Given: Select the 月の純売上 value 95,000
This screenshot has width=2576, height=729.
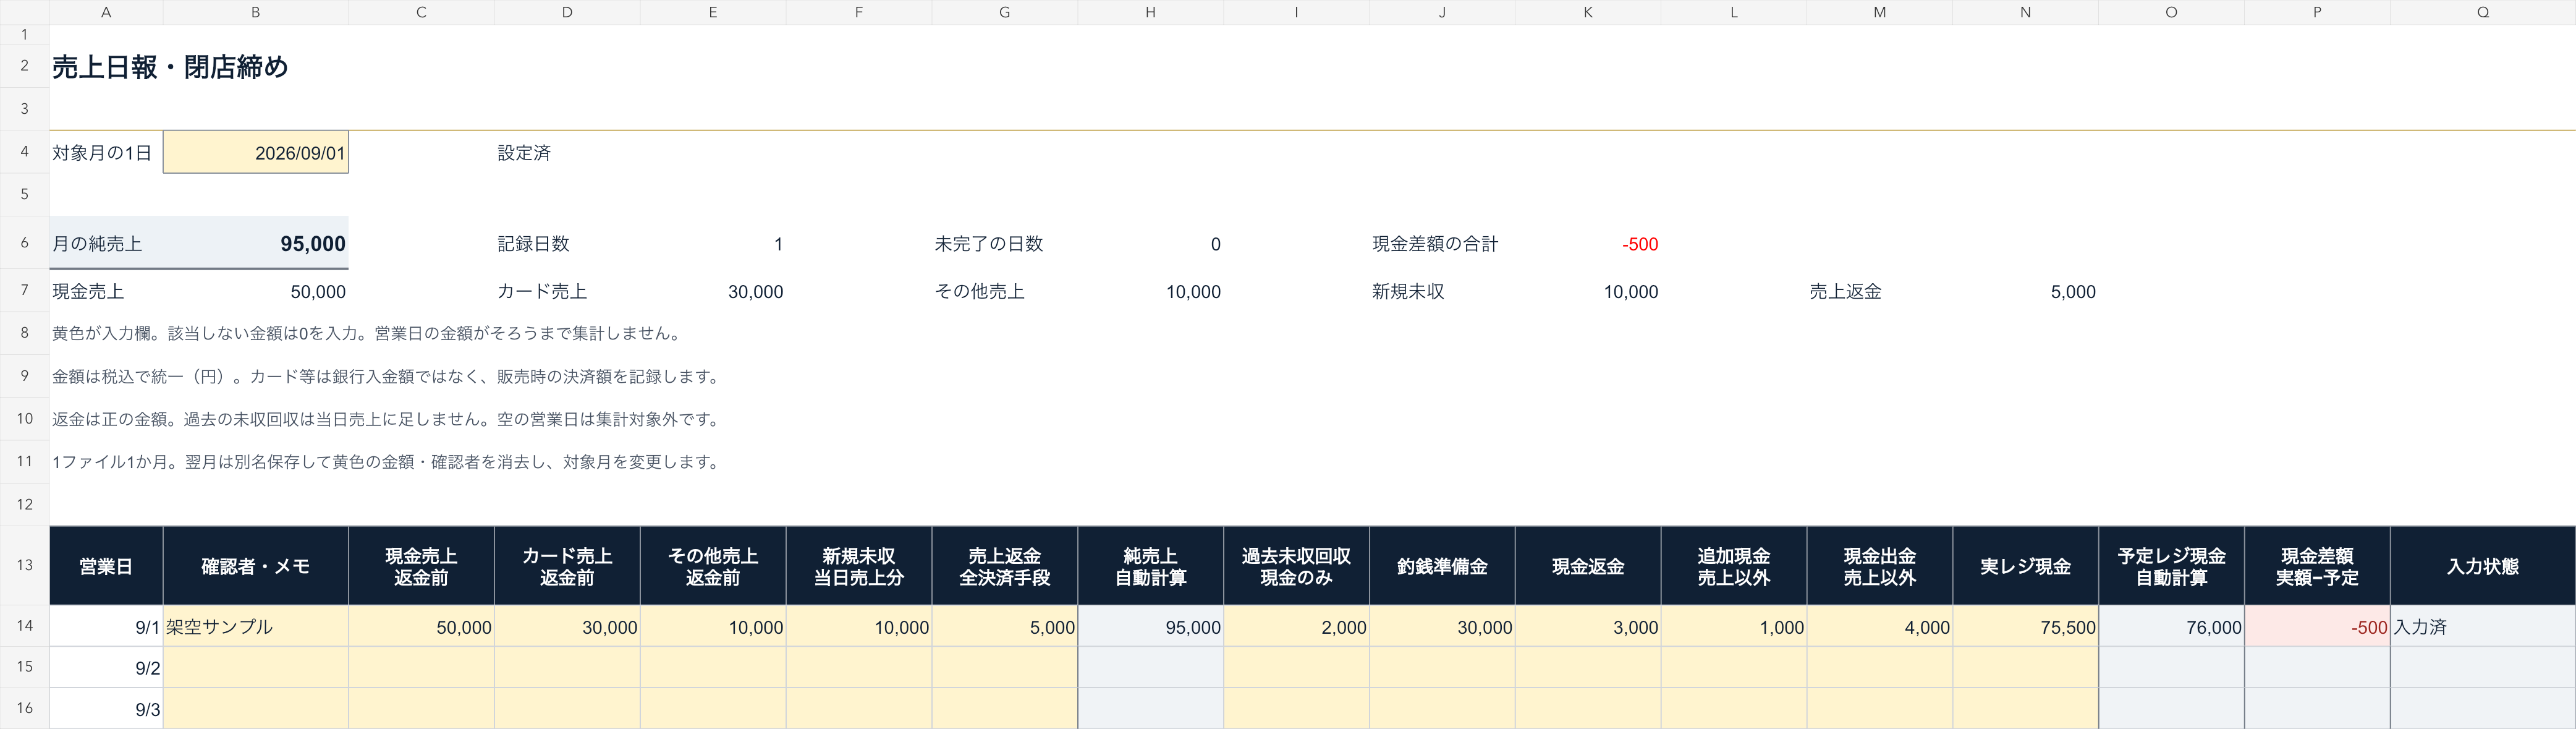Looking at the screenshot, I should (x=312, y=244).
